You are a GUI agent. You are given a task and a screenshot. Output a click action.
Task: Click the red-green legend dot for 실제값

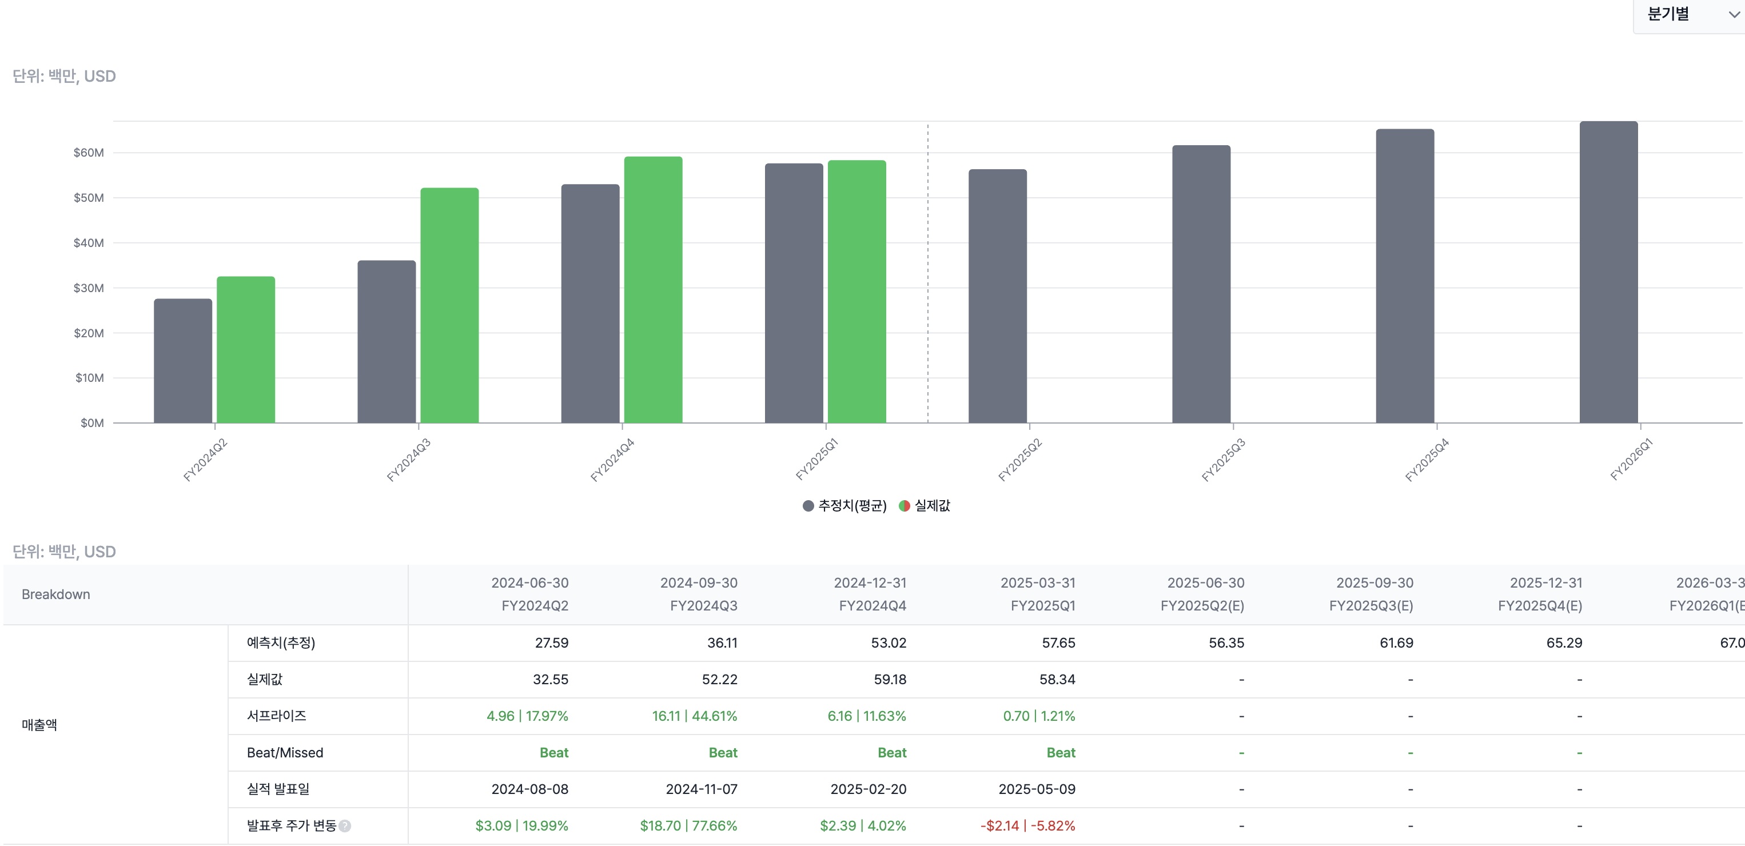click(x=905, y=506)
